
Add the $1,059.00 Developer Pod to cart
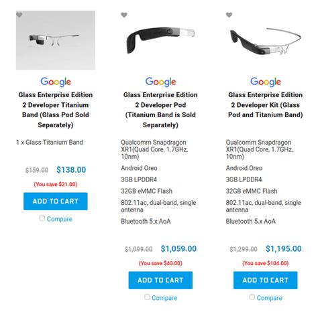pyautogui.click(x=160, y=281)
